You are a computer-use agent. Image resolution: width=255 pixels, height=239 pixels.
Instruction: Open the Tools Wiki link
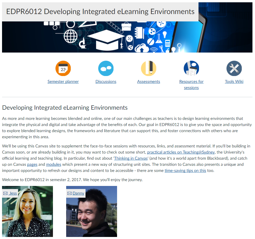(234, 81)
